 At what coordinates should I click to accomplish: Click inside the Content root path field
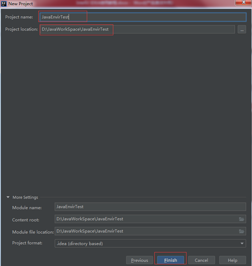[x=150, y=219]
